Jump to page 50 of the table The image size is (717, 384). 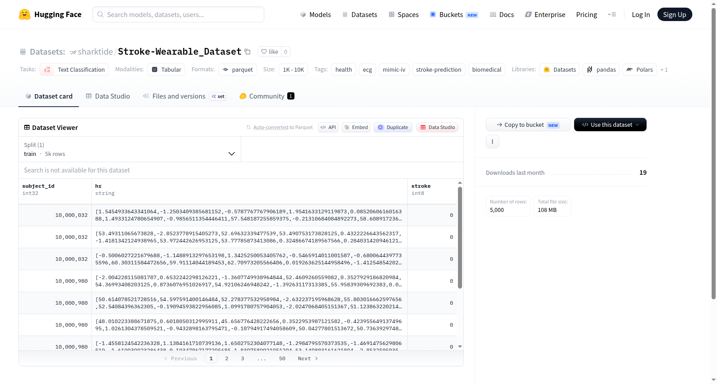[282, 358]
